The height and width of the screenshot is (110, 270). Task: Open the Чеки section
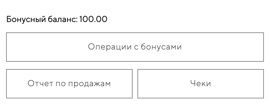coord(201,84)
